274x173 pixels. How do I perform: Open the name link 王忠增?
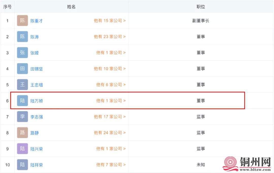point(37,85)
